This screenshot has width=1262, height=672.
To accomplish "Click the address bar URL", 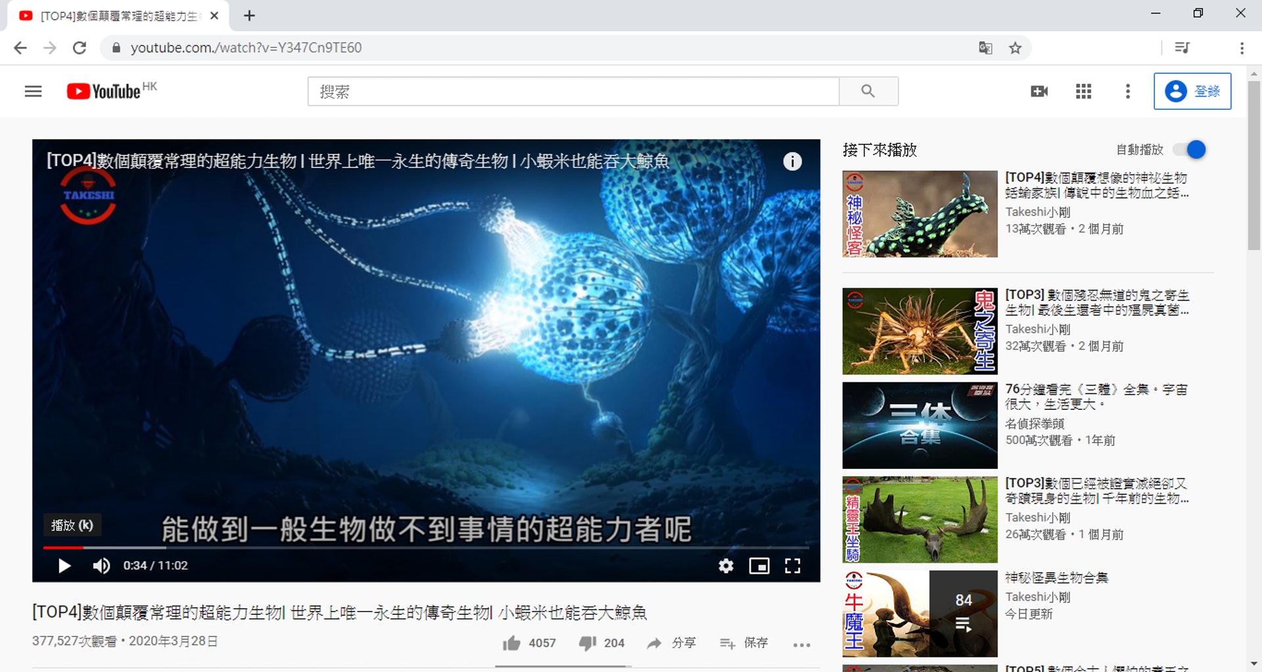I will point(246,48).
